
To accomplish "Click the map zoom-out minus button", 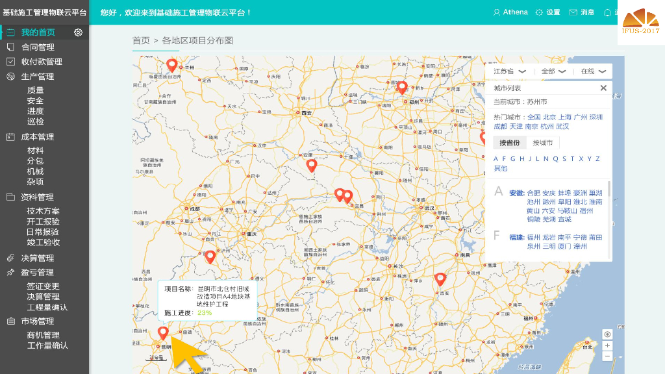I will click(607, 356).
